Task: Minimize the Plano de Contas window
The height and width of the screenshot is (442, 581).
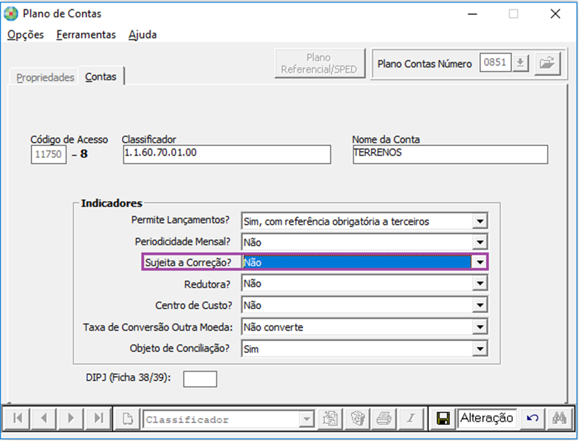Action: coord(472,14)
